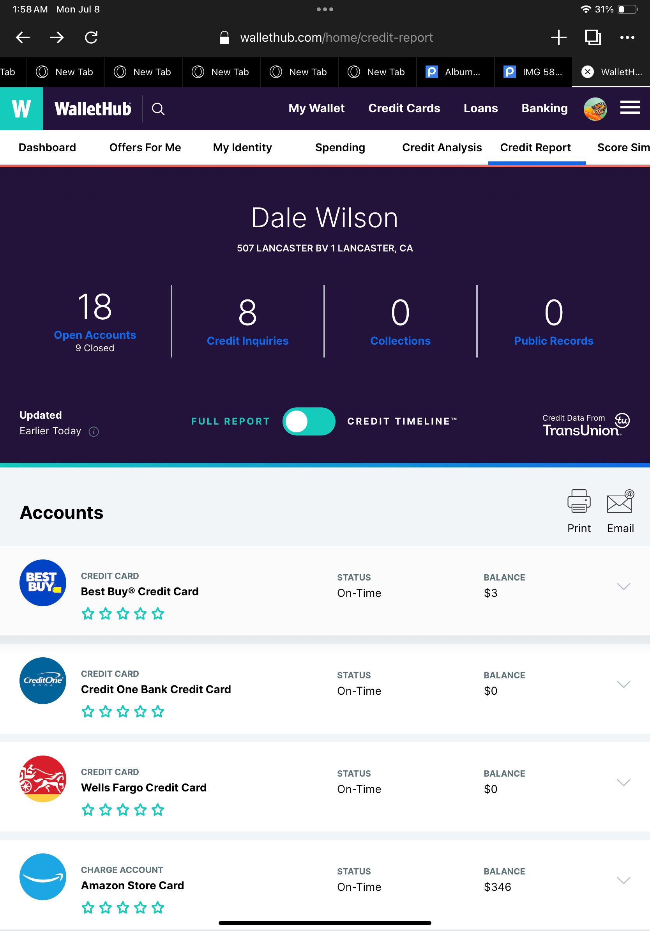This screenshot has height=931, width=650.
Task: Select the Credit Report tab
Action: [x=535, y=147]
